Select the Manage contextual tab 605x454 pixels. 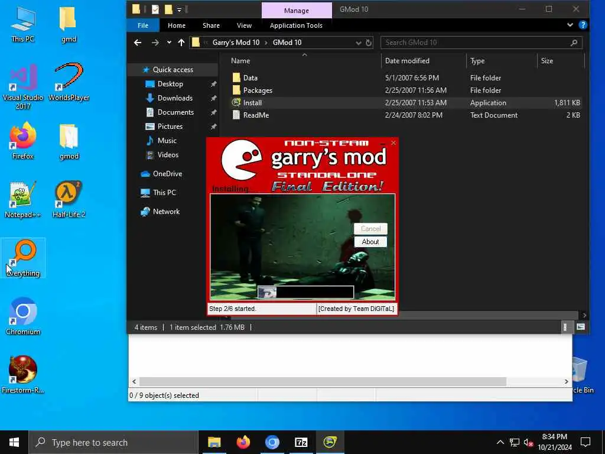[x=297, y=11]
